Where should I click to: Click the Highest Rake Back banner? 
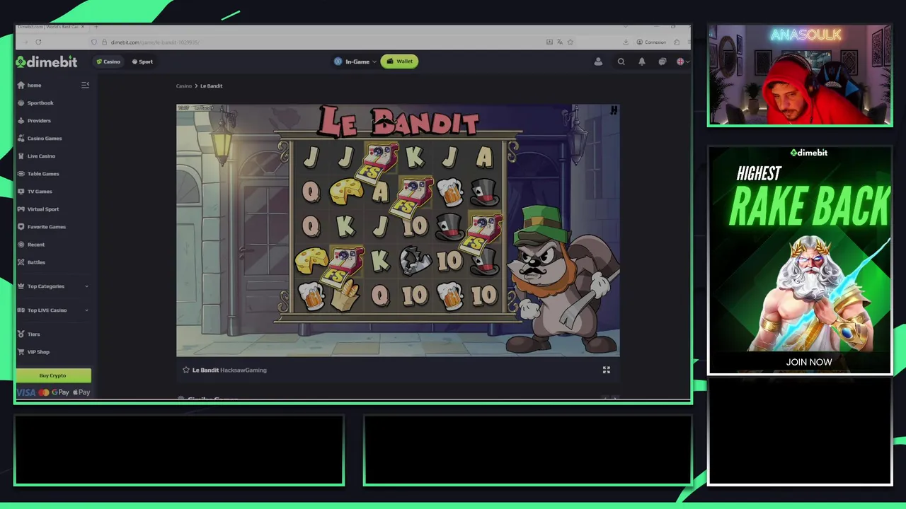[x=800, y=260]
